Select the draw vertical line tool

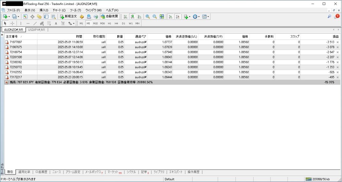(x=21, y=23)
